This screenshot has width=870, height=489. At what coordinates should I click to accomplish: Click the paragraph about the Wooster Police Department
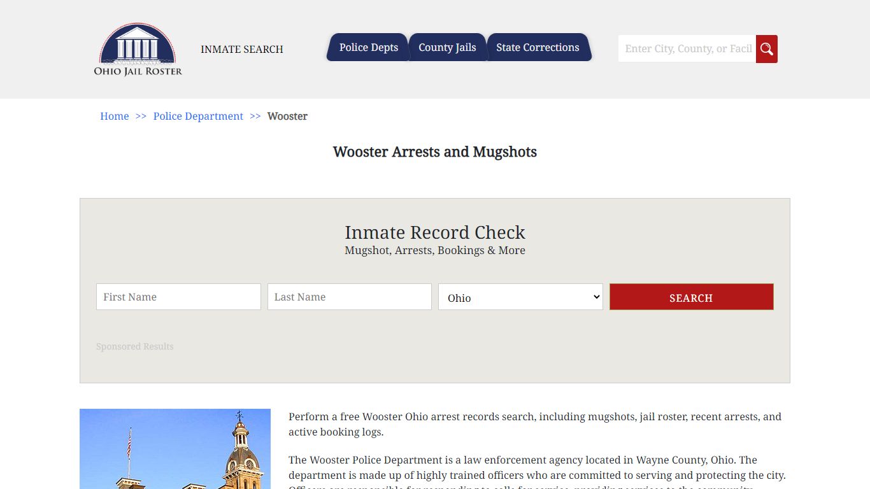coord(538,471)
